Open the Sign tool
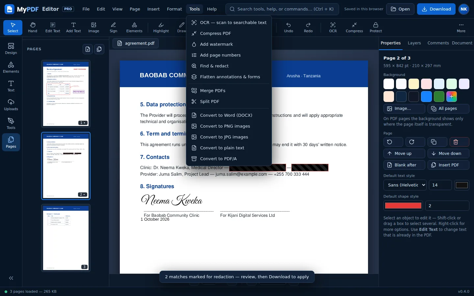 tap(114, 27)
